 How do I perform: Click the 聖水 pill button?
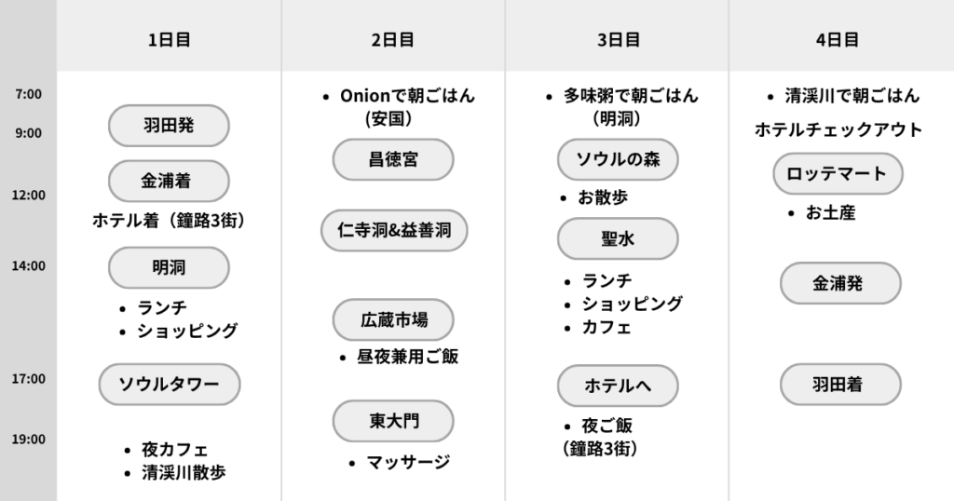[x=618, y=238]
